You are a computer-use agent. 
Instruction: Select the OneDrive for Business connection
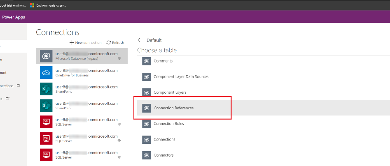(82, 72)
